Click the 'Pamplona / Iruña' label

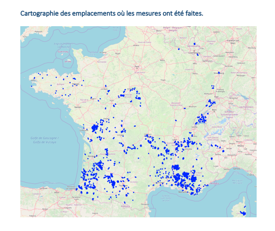76,198
